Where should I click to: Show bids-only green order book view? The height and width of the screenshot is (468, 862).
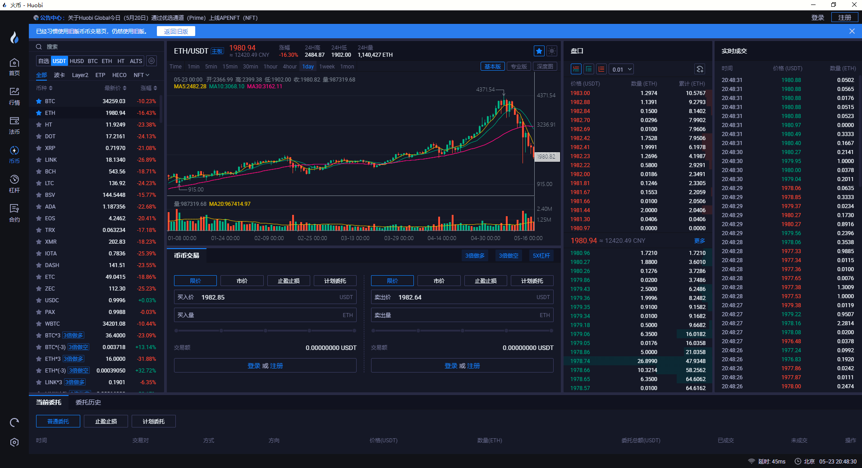(x=589, y=69)
